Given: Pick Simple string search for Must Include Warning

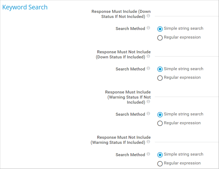Looking at the screenshot, I should coord(160,115).
